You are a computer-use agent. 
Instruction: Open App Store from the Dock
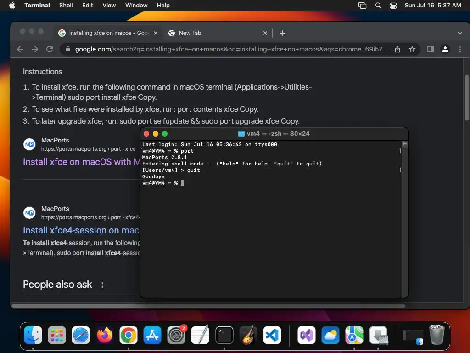click(152, 335)
